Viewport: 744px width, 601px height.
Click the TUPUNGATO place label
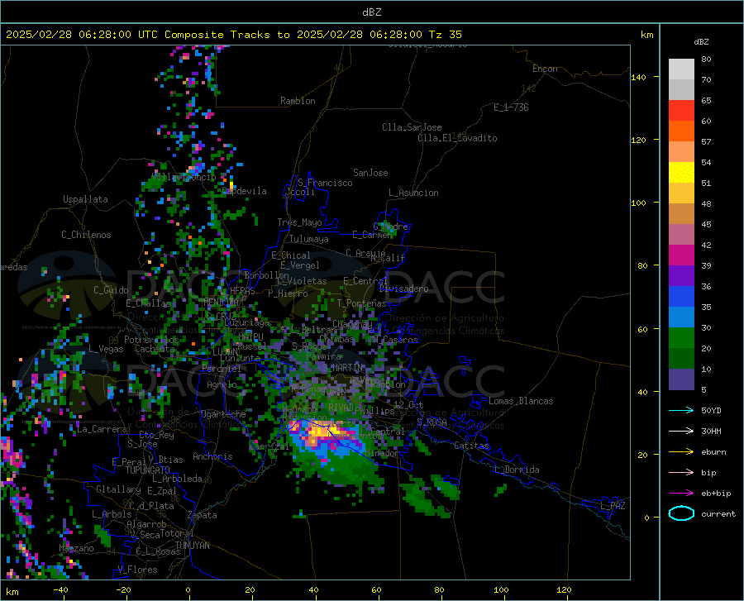tap(148, 470)
